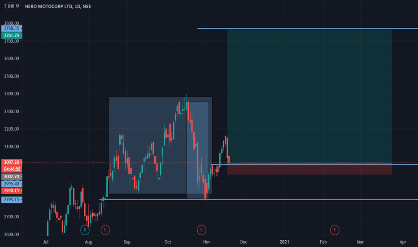Viewport: 418px width, 247px height.
Task: Select the 2795.15 support price label
Action: click(x=12, y=200)
